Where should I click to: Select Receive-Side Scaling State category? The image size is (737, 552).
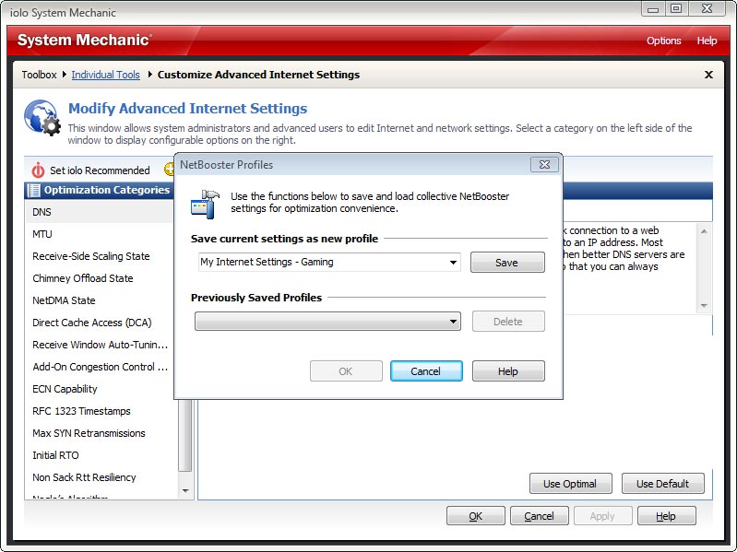point(99,256)
